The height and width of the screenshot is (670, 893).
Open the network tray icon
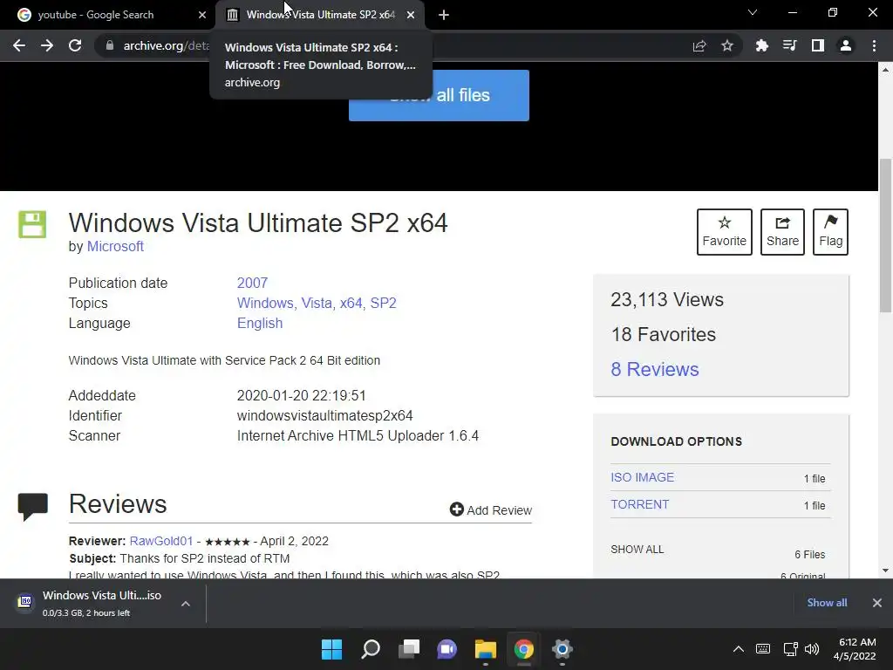[790, 649]
